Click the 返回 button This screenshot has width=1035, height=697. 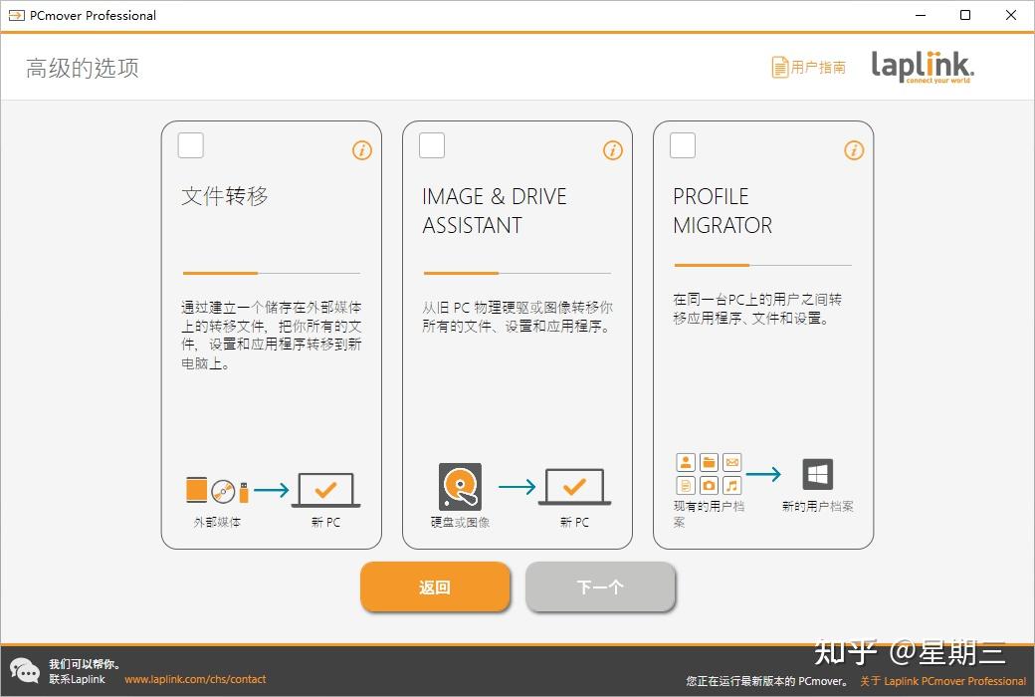(x=435, y=586)
